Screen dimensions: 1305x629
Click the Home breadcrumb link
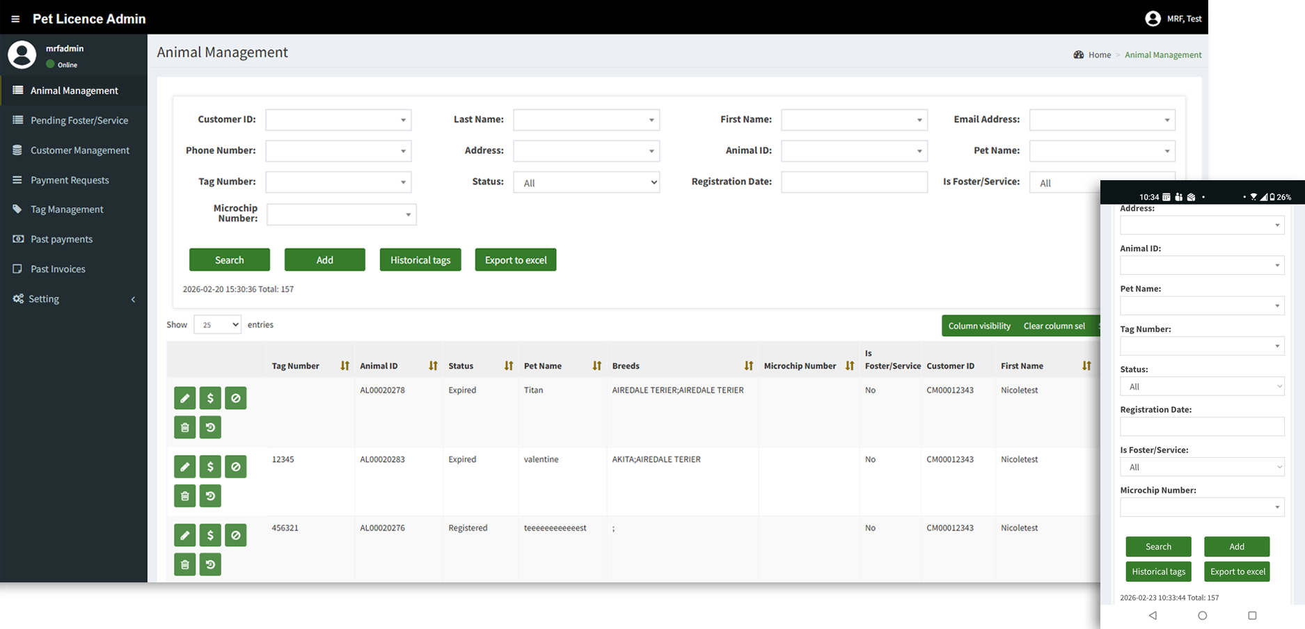pyautogui.click(x=1099, y=55)
